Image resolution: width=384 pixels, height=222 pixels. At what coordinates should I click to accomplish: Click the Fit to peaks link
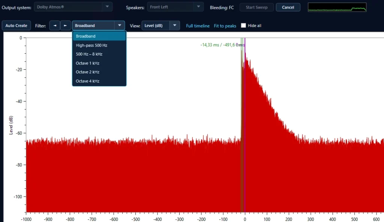(x=225, y=26)
